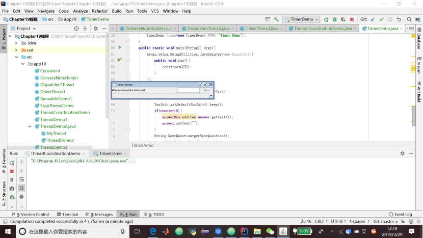423x238 pixels.
Task: Pause the Run console output
Action: coord(12,179)
